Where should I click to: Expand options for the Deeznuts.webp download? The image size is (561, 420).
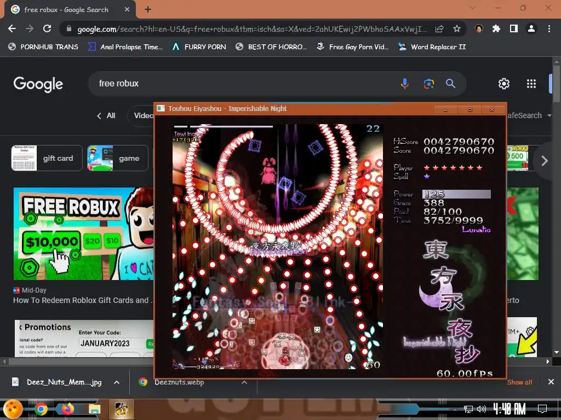click(x=244, y=382)
